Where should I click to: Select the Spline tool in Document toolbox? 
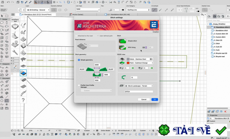(x=2, y=104)
